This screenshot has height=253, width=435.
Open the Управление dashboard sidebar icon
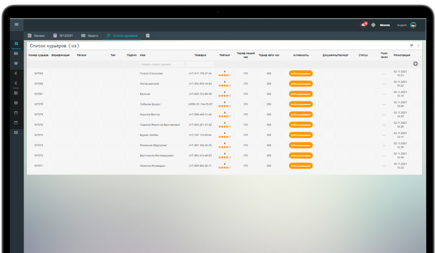[x=16, y=43]
